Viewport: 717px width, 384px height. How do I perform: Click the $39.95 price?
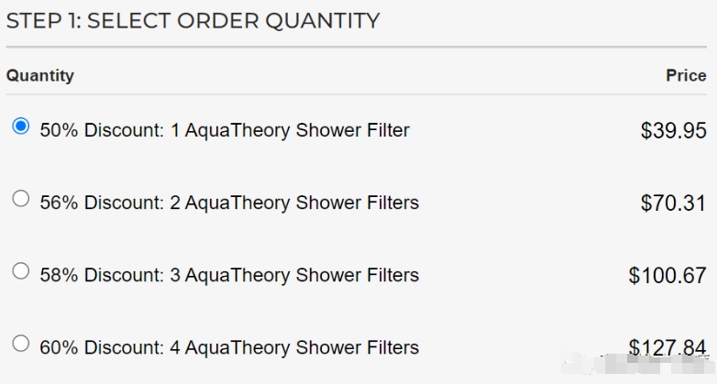pyautogui.click(x=674, y=131)
